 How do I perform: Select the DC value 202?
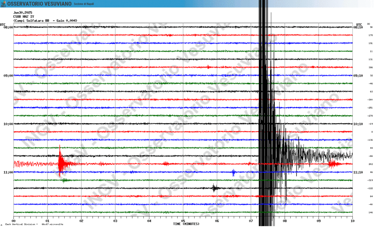[370, 164]
